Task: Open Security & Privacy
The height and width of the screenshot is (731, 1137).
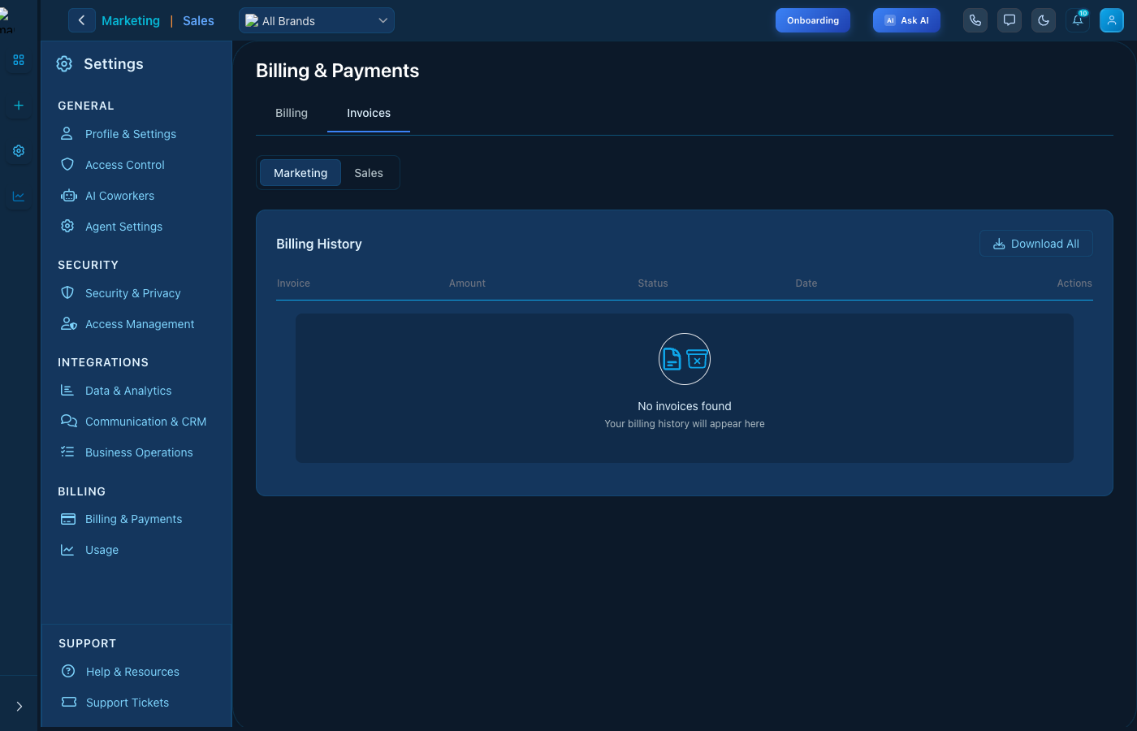Action: [133, 293]
